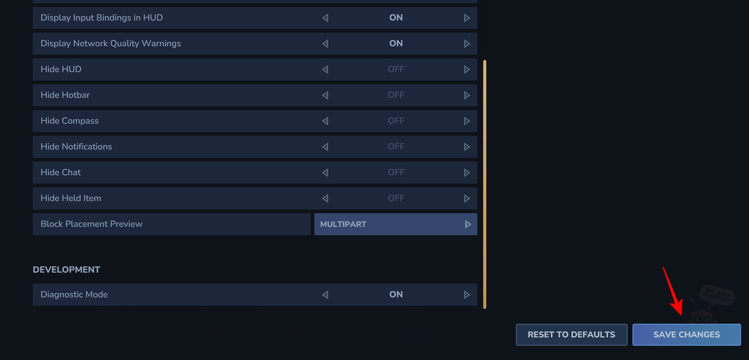
Task: Click right arrow for Hide Chat
Action: point(467,173)
